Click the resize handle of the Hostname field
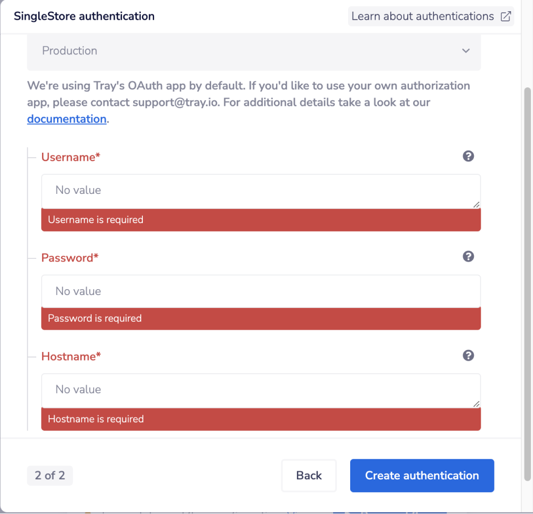Image resolution: width=533 pixels, height=514 pixels. click(x=476, y=405)
